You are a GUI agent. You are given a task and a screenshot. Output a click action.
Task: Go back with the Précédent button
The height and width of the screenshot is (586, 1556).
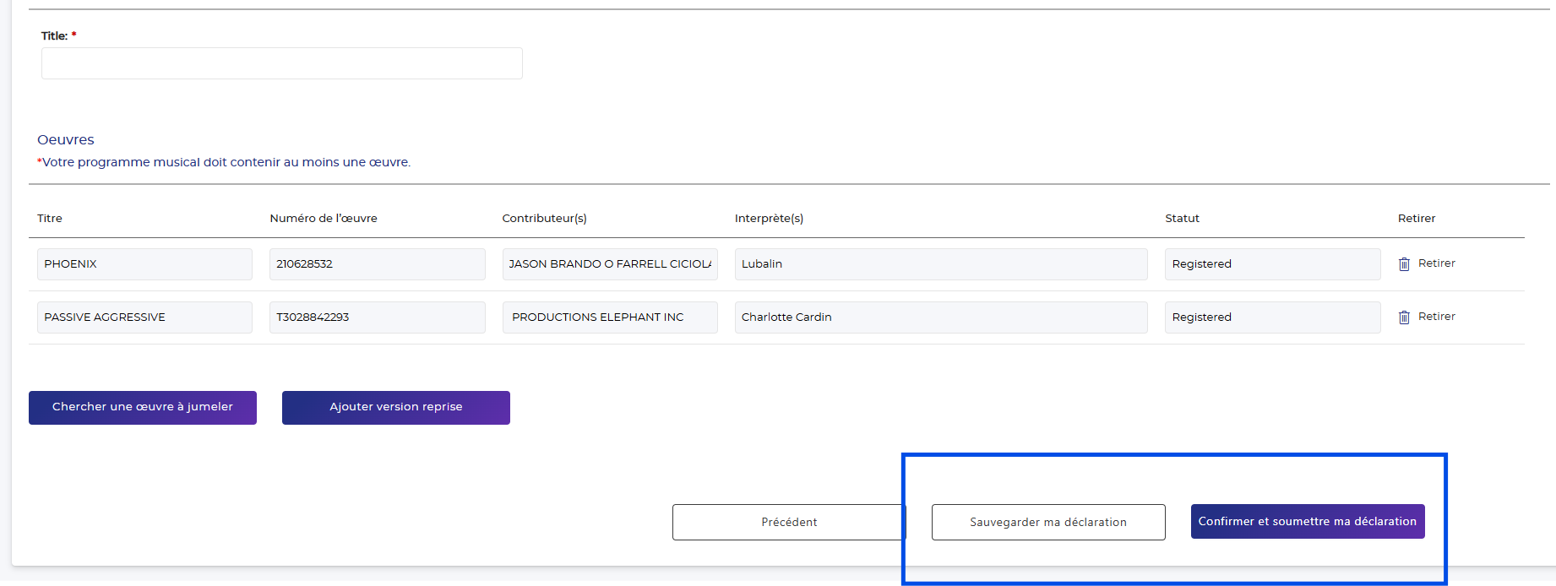[788, 522]
